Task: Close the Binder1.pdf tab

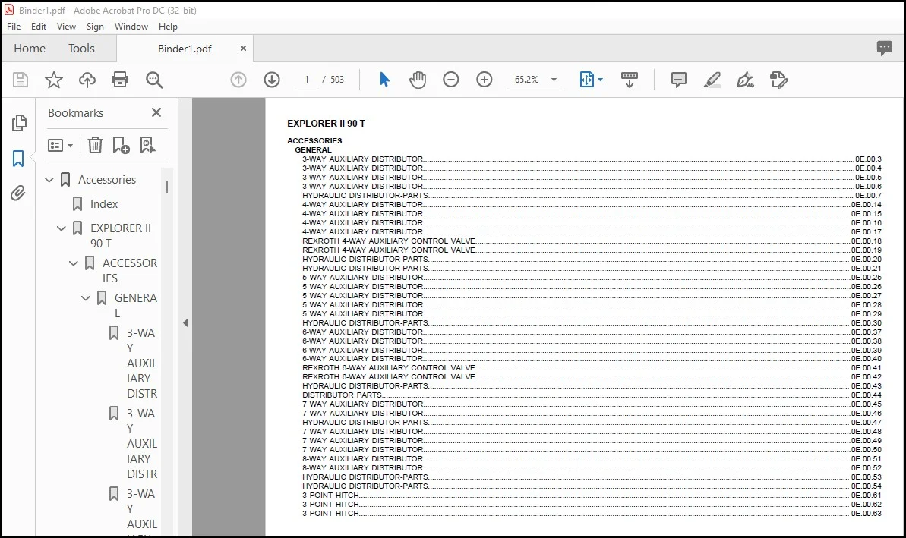Action: tap(243, 49)
